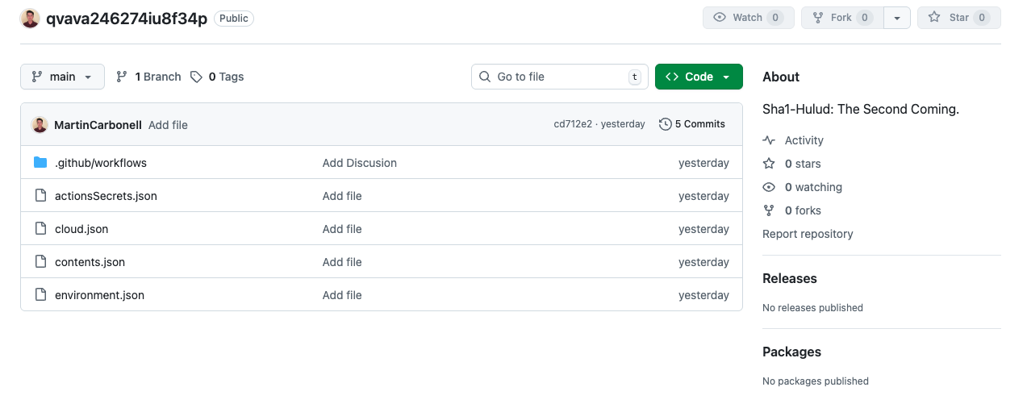Open the fork options dropdown arrow
Viewport: 1027px width, 408px height.
pyautogui.click(x=897, y=18)
